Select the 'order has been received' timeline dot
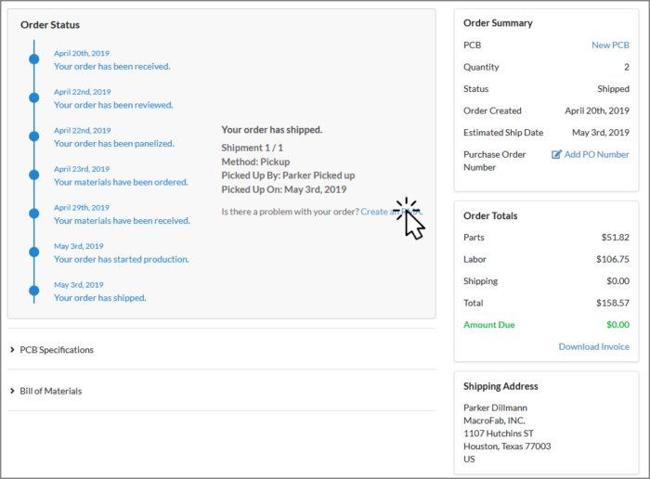This screenshot has height=479, width=650. [34, 59]
